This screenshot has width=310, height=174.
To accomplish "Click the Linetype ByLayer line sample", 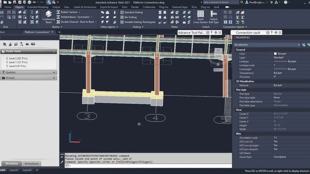I will coord(280,61).
